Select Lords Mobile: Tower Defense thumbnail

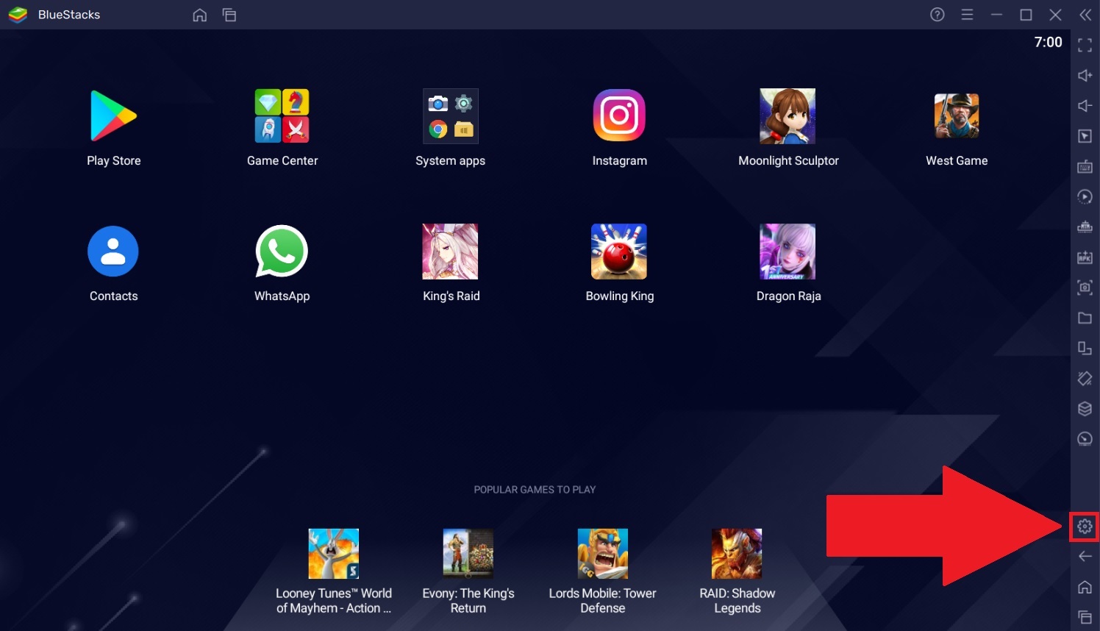coord(603,554)
